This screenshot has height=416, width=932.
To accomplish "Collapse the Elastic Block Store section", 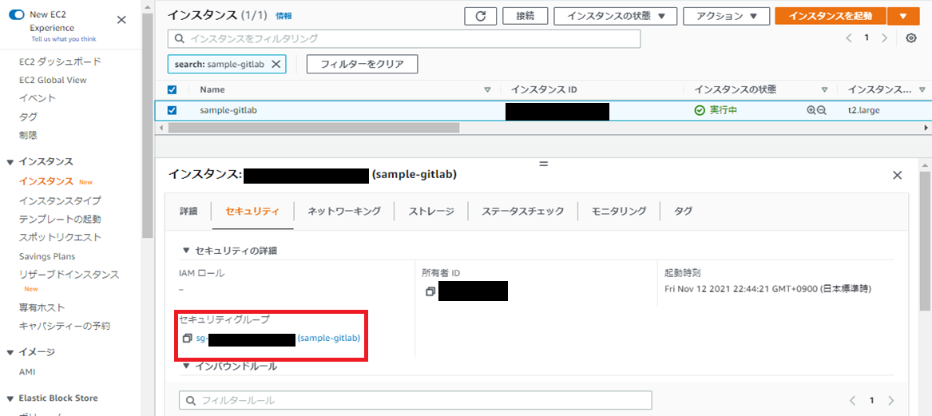I will 10,398.
